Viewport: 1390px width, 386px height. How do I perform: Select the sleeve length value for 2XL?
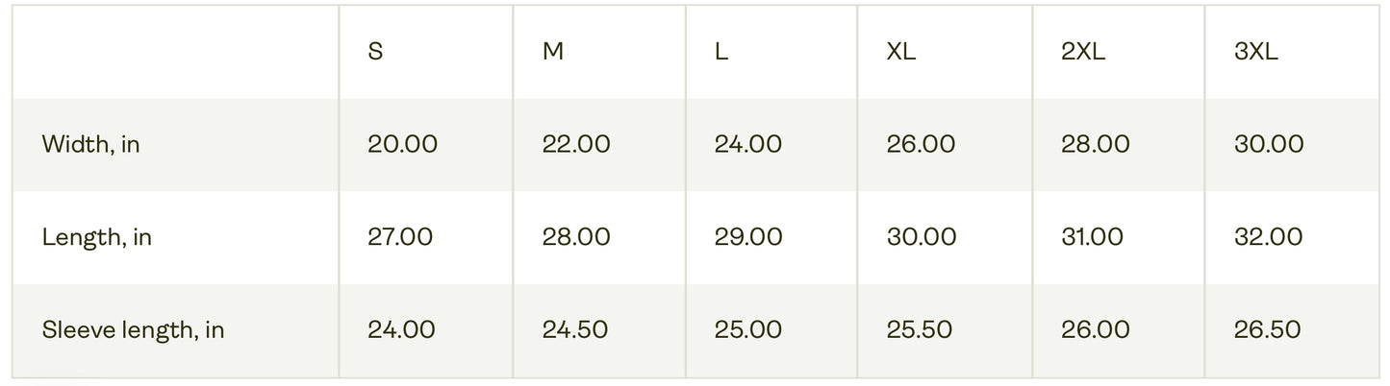pos(1095,330)
